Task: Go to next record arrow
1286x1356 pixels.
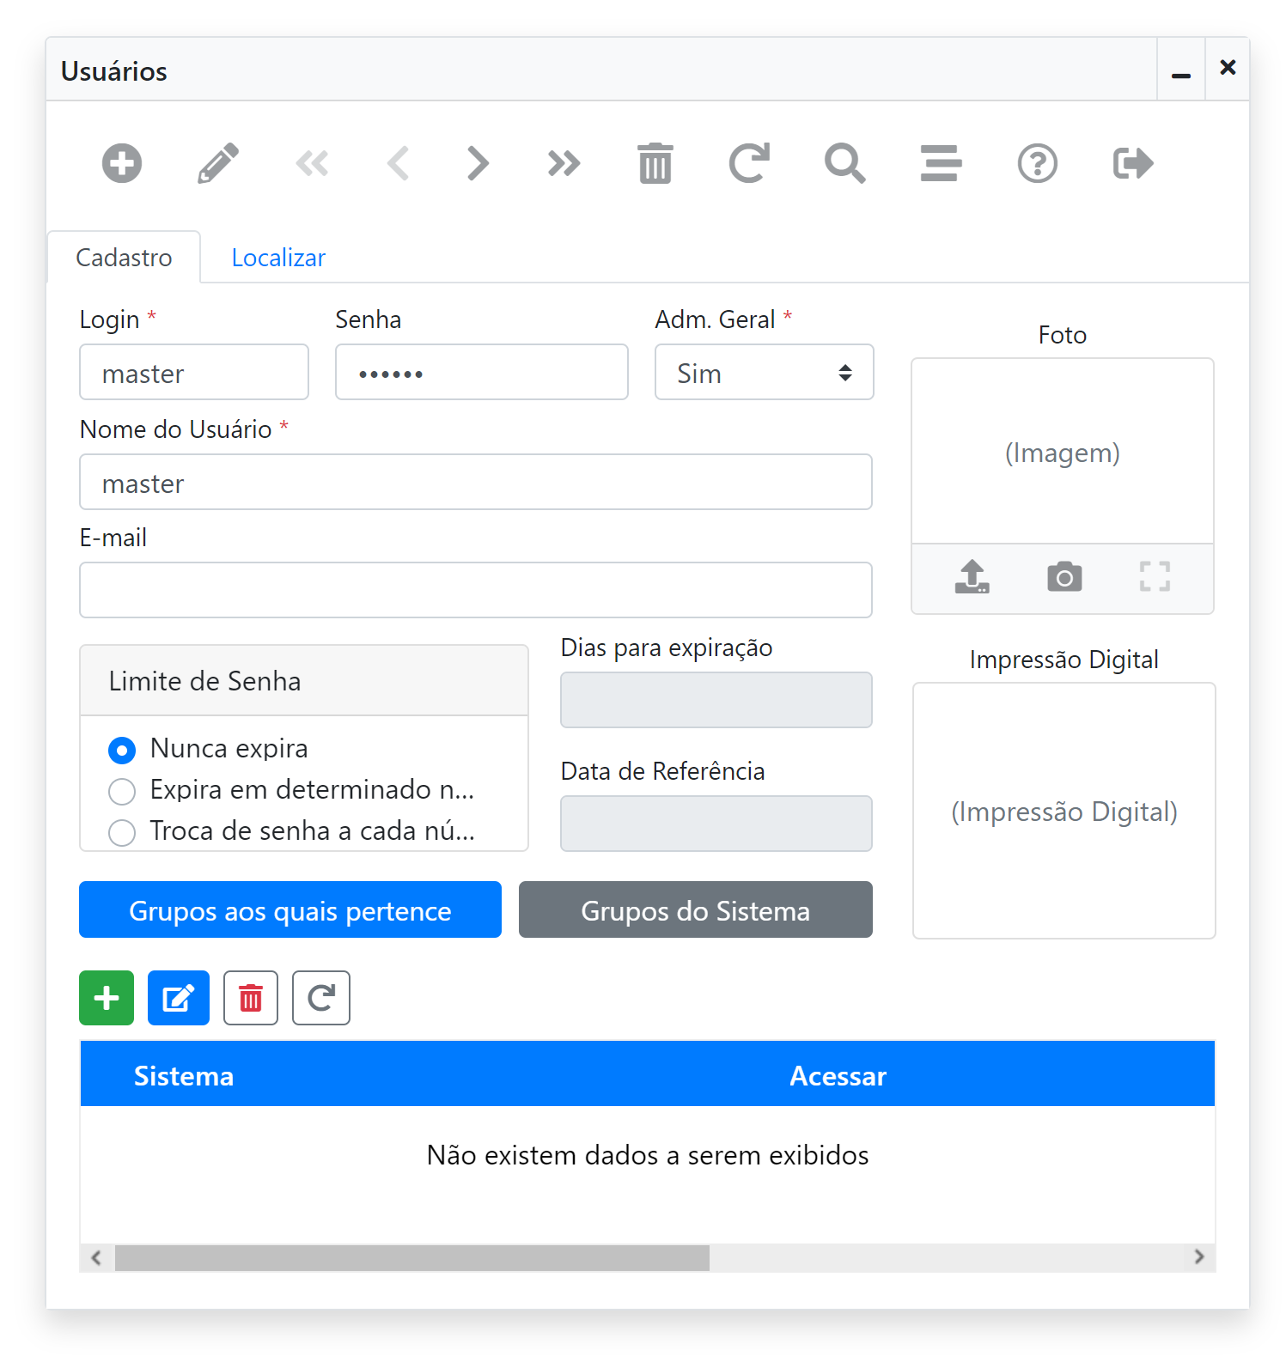Action: (x=478, y=163)
